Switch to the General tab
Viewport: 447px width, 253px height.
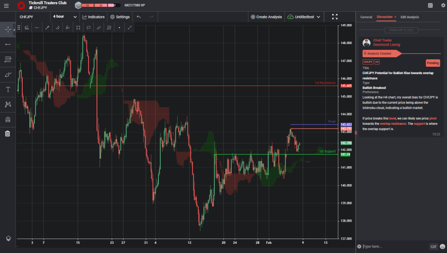click(x=365, y=17)
